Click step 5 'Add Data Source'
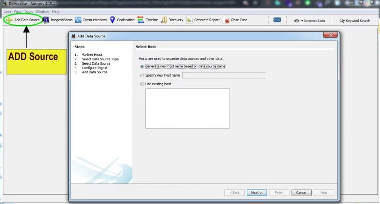The width and height of the screenshot is (380, 204). coord(95,72)
